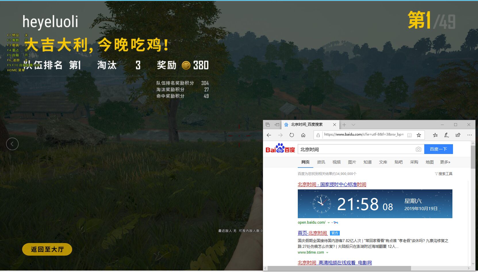Toggle the F3 载具 overlay option
The height and width of the screenshot is (272, 478).
point(18,45)
